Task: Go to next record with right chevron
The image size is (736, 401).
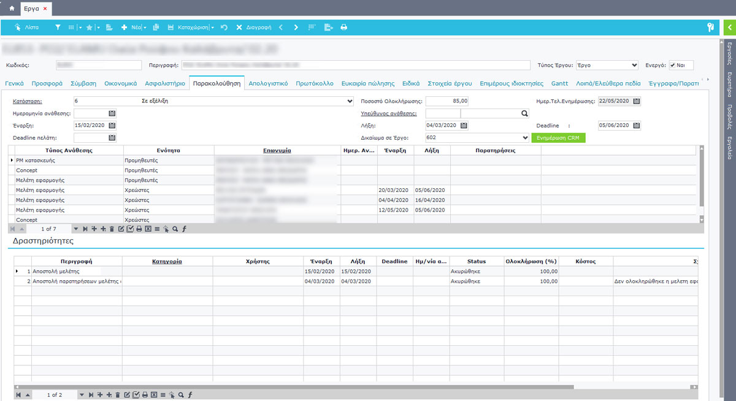Action: (296, 28)
